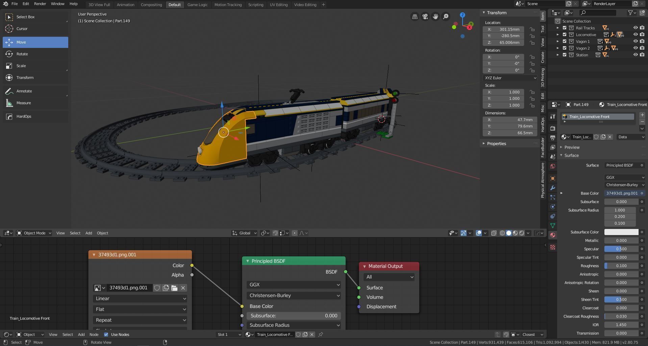
Task: Lock the X location field
Action: pyautogui.click(x=532, y=29)
